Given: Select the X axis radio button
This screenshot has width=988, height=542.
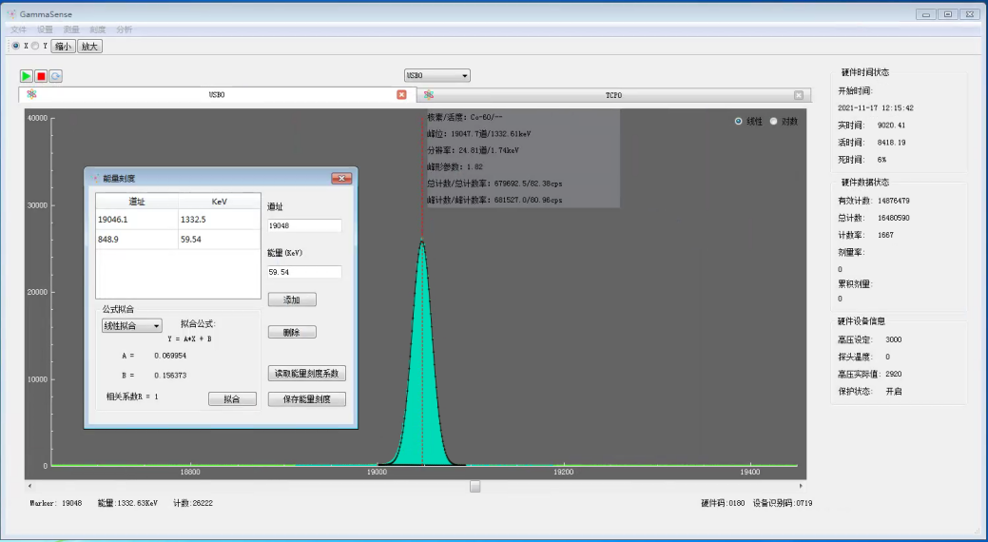Looking at the screenshot, I should point(15,46).
